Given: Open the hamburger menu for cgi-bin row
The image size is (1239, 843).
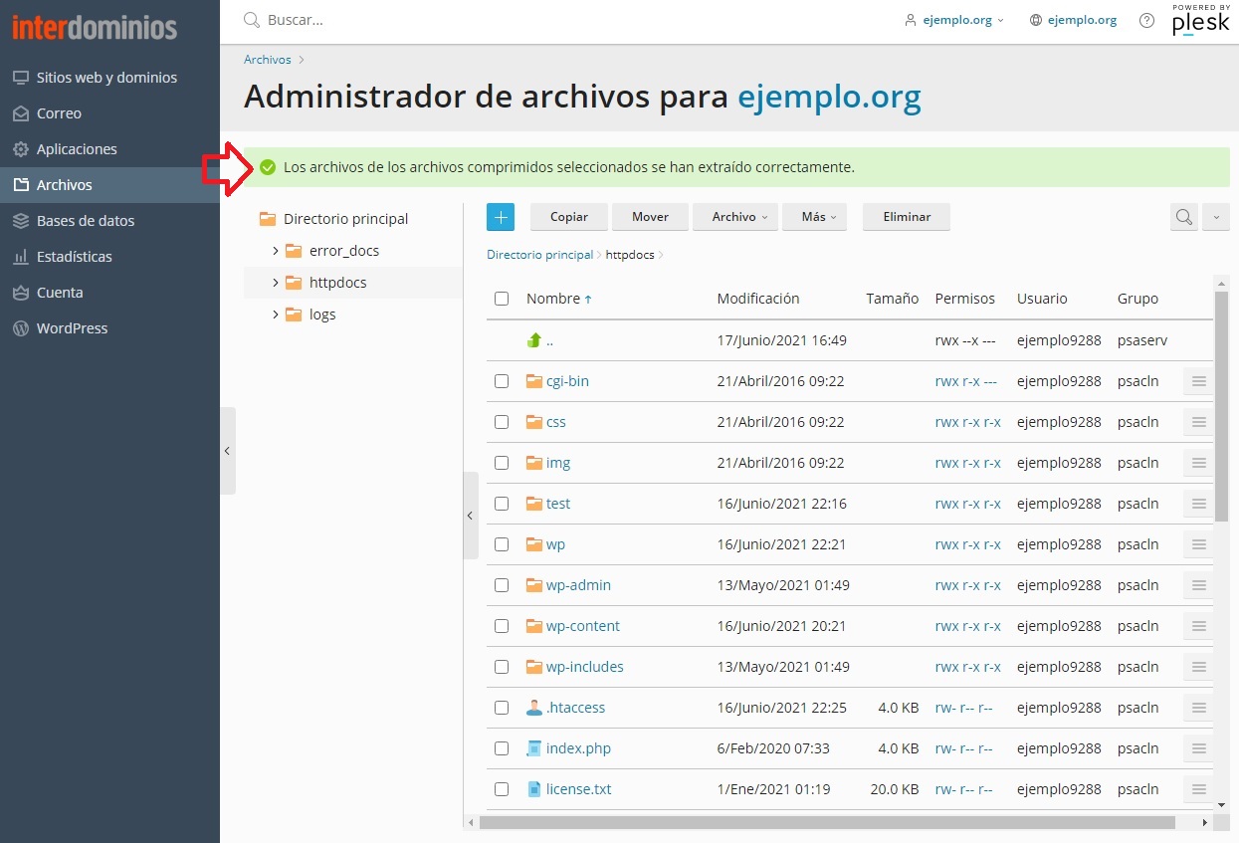Looking at the screenshot, I should [x=1198, y=381].
